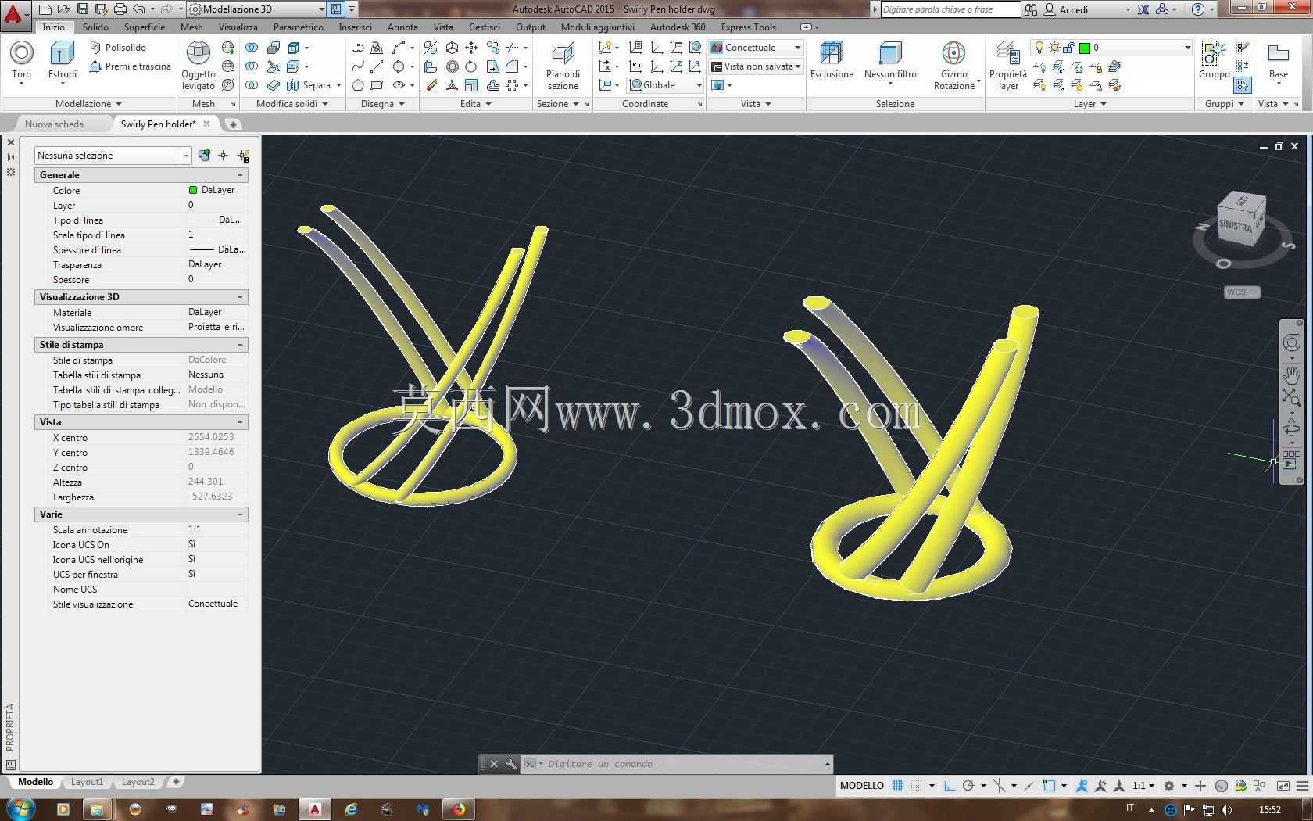Switch to the Superficie ribbon tab
The image size is (1313, 821).
click(145, 27)
